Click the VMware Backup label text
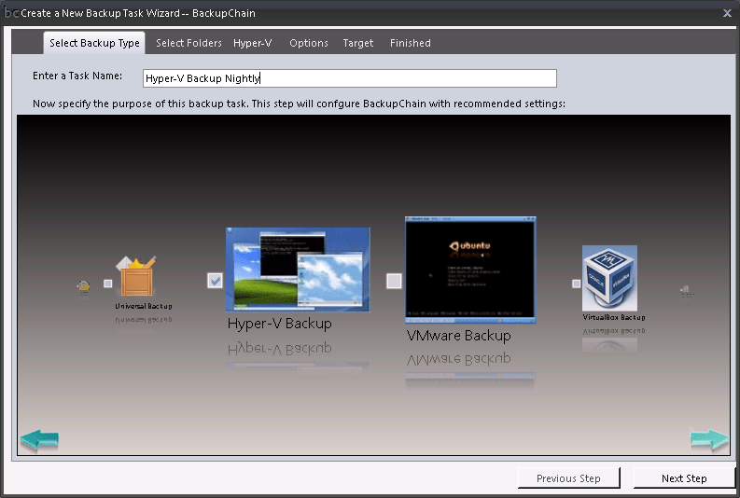 459,336
